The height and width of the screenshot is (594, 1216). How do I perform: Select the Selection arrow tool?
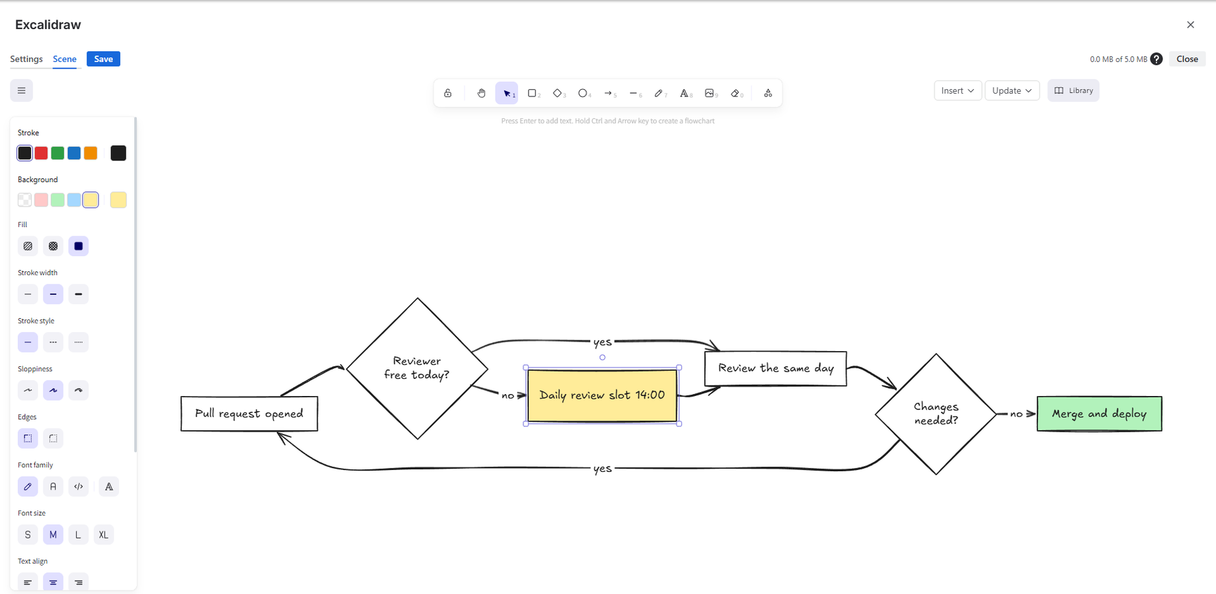(507, 93)
